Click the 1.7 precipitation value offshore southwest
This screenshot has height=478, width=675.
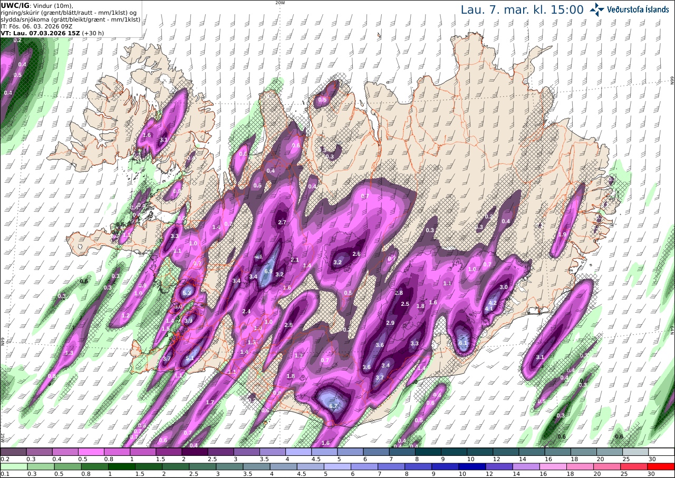click(x=210, y=402)
